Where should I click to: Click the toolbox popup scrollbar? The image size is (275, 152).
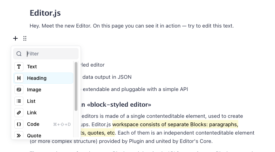[x=76, y=86]
